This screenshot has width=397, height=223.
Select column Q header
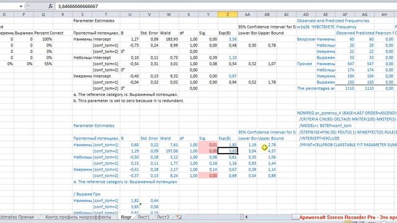coord(43,15)
